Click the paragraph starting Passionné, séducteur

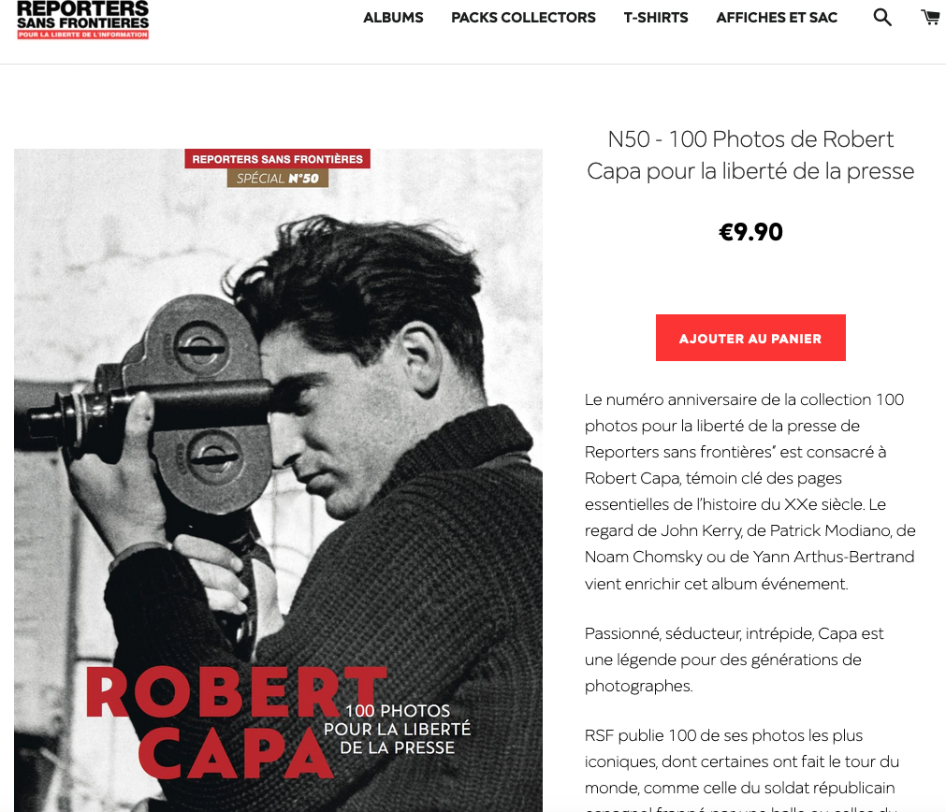coord(734,660)
